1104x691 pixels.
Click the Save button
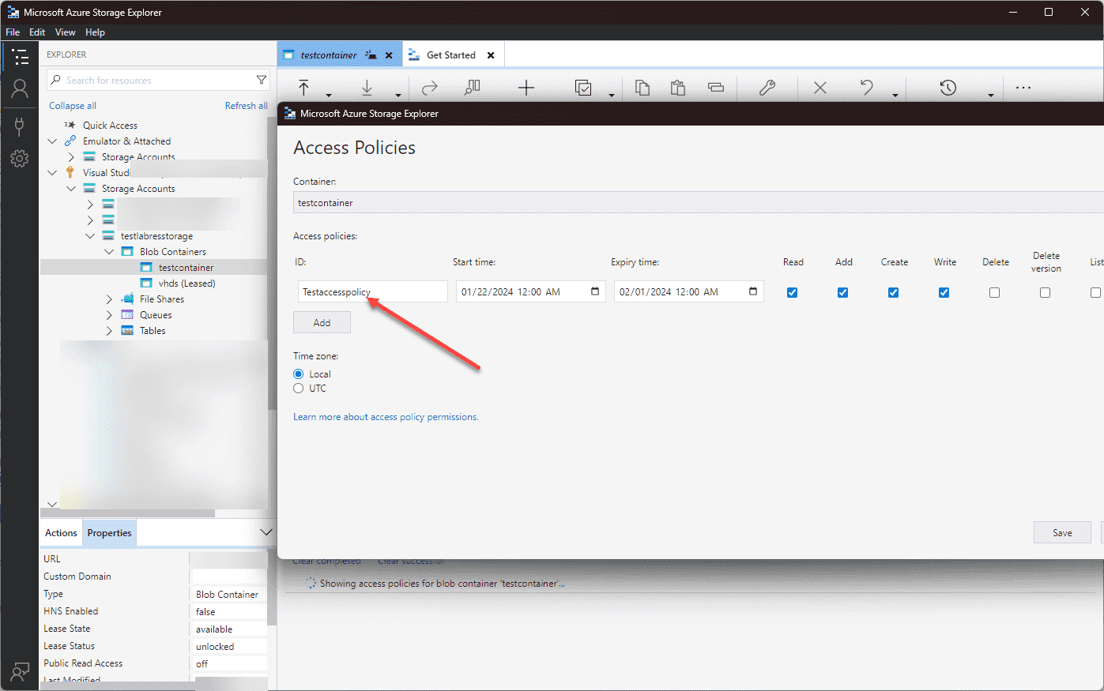pos(1062,532)
